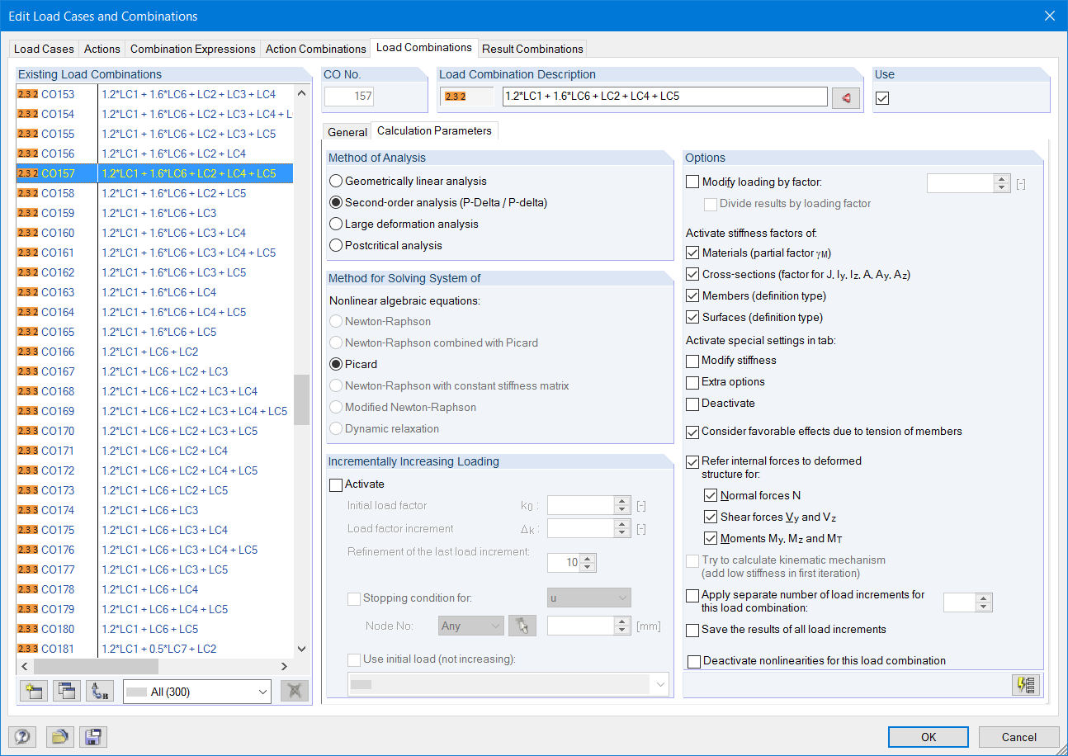Enable separate number of load increments
This screenshot has height=756, width=1068.
coord(692,595)
